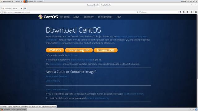Image resolution: width=198 pixels, height=111 pixels.
Task: Open the URL history dropdown arrow
Action: pyautogui.click(x=136, y=12)
